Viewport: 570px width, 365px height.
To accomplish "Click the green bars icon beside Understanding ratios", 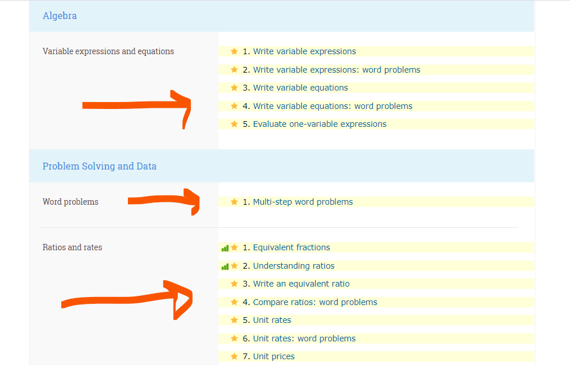I will click(x=225, y=267).
